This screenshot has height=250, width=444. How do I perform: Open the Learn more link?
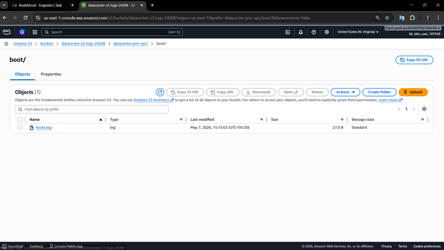(390, 100)
